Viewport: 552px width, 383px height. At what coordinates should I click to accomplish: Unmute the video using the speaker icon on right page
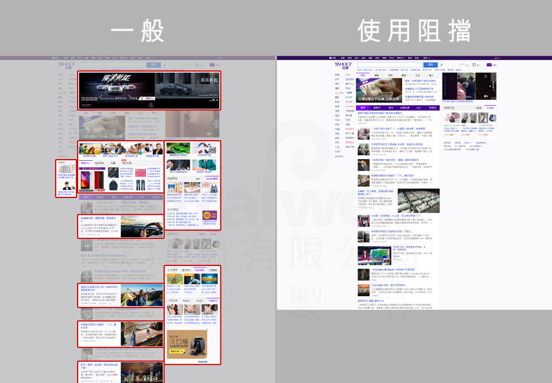486,96
